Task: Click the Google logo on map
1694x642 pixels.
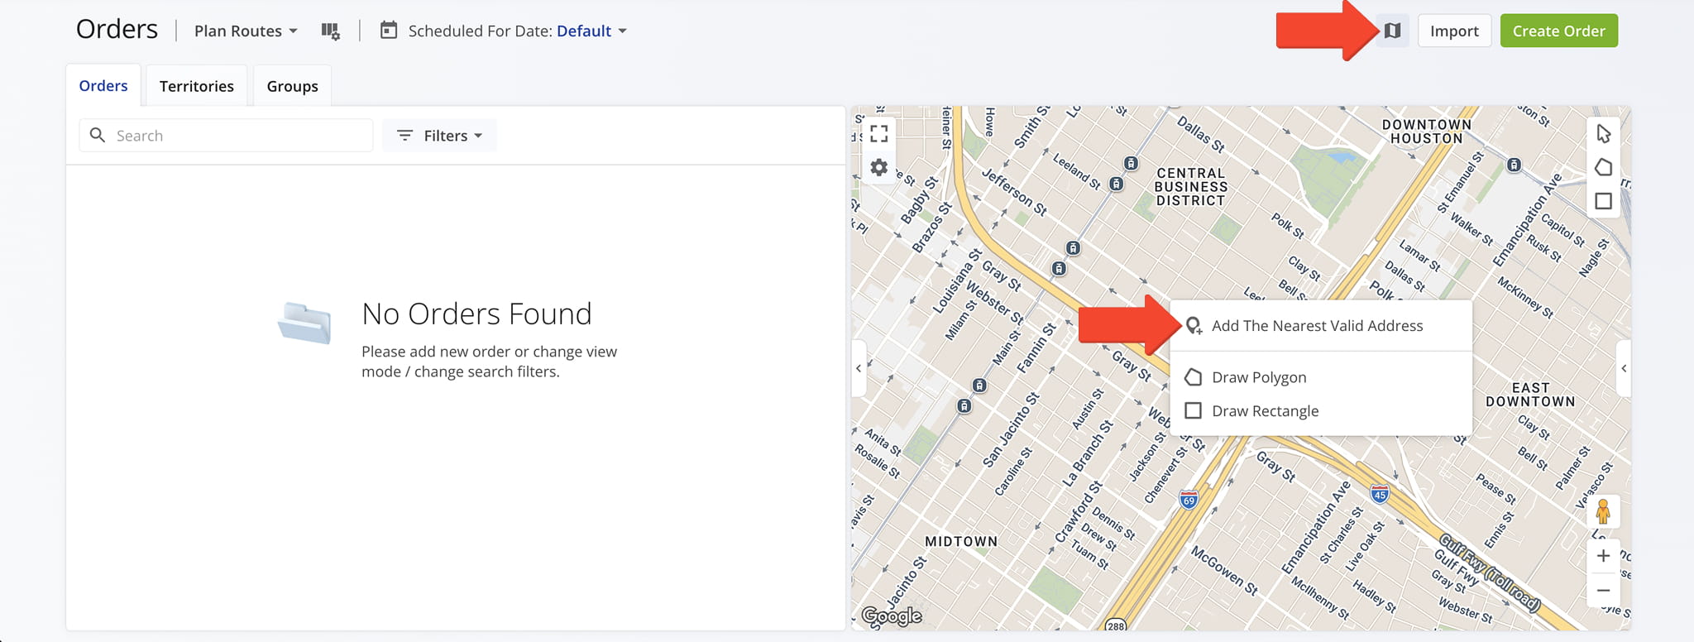Action: [x=892, y=616]
